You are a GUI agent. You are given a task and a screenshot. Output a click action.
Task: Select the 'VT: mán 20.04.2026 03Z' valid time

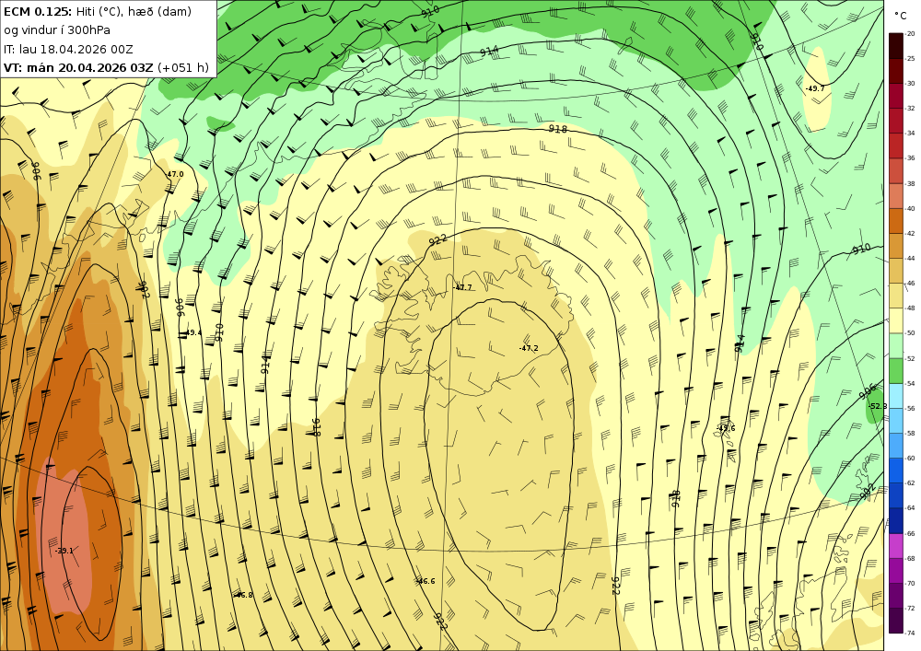tap(78, 67)
